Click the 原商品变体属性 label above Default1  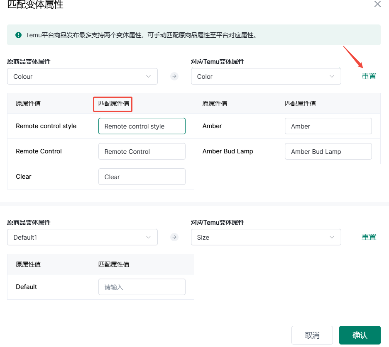[29, 222]
